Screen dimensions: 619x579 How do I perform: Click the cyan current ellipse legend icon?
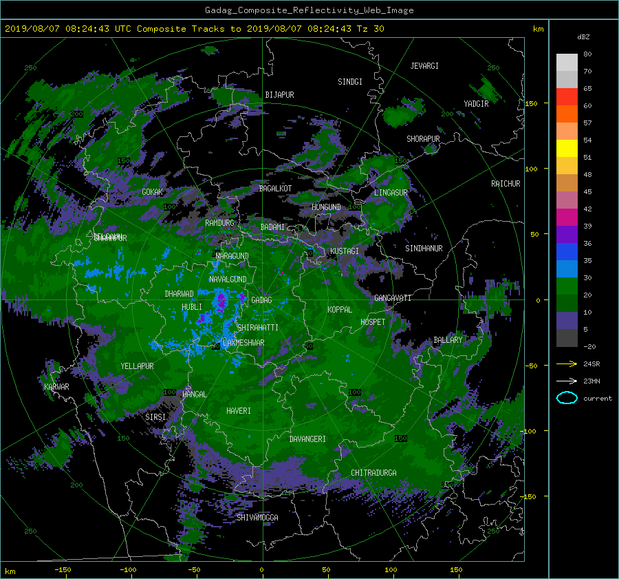(x=567, y=398)
